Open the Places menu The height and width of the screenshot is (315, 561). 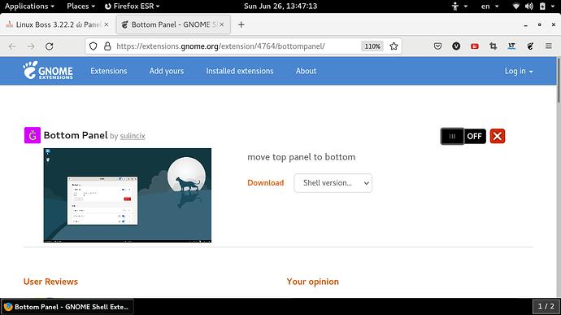pyautogui.click(x=80, y=6)
